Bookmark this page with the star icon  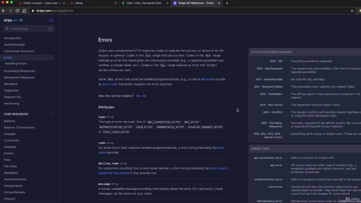pyautogui.click(x=352, y=11)
